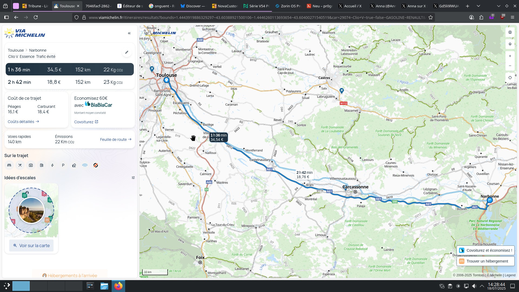
Task: Open the map Legend link
Action: tap(510, 275)
